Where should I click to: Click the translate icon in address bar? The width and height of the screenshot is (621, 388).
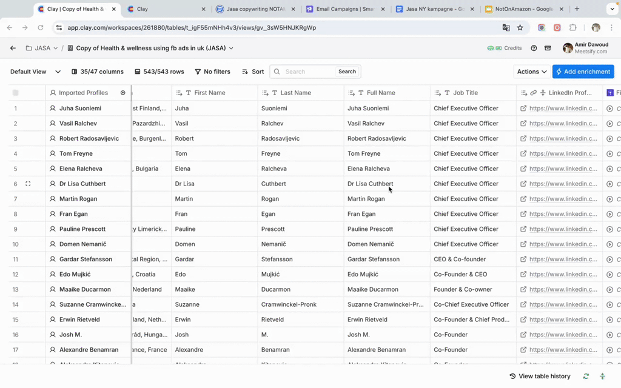[x=506, y=27]
